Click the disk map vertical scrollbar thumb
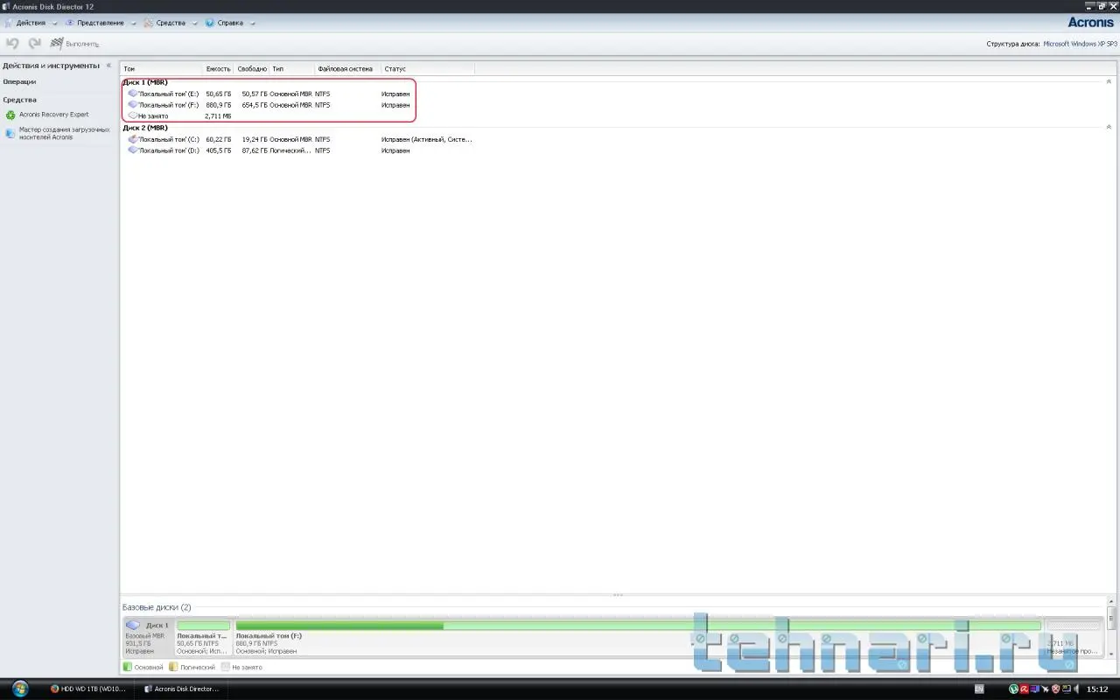The image size is (1120, 700). tap(1112, 619)
